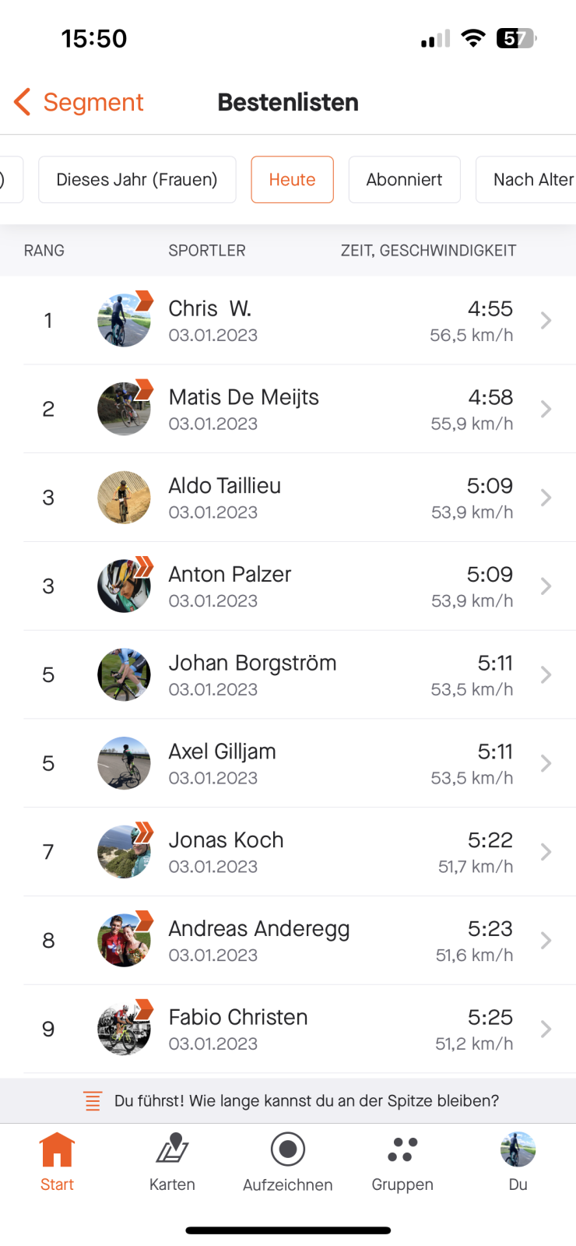
Task: Tap Chris W.'s profile picture
Action: pyautogui.click(x=124, y=320)
